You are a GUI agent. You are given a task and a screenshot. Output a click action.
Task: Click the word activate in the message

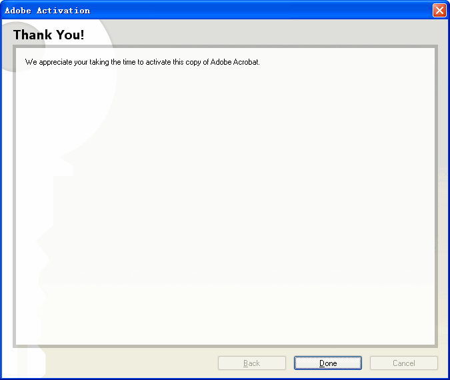(158, 62)
